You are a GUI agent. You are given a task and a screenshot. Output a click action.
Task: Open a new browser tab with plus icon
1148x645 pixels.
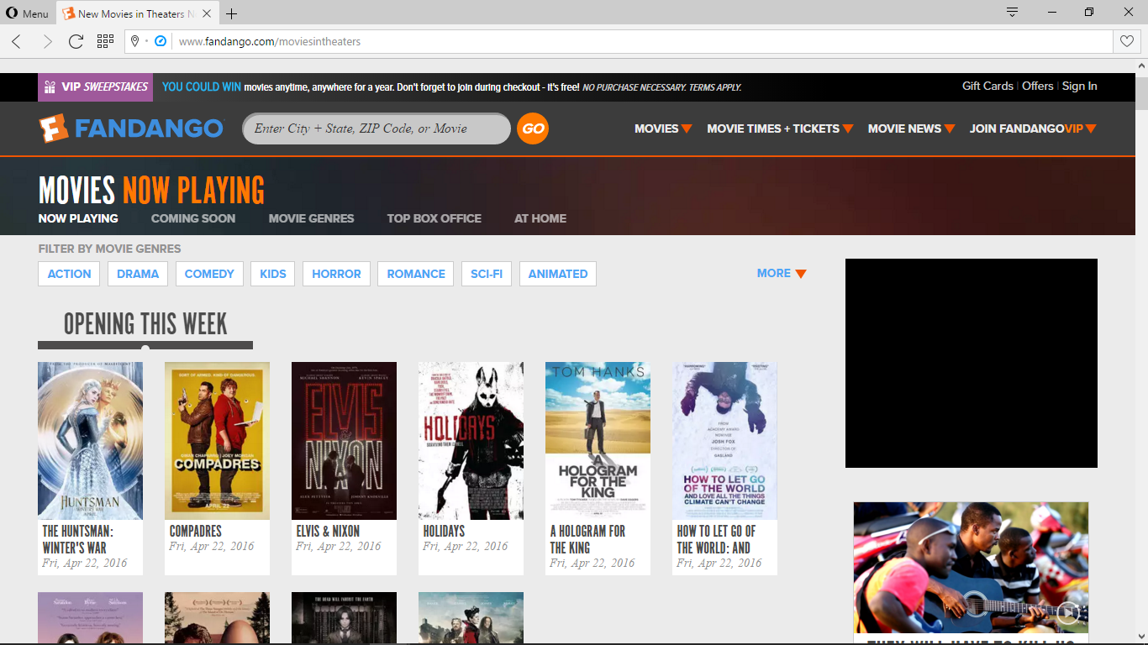tap(232, 13)
